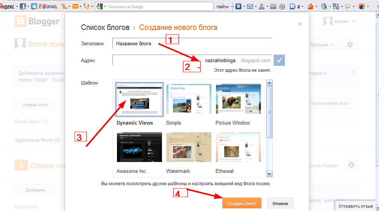Click the orange footprints toolbar icon
The image size is (379, 211).
[87, 6]
